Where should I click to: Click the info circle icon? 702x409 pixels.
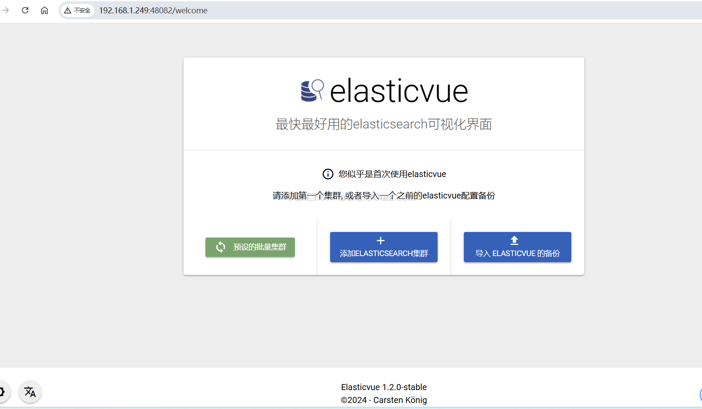[x=328, y=174]
